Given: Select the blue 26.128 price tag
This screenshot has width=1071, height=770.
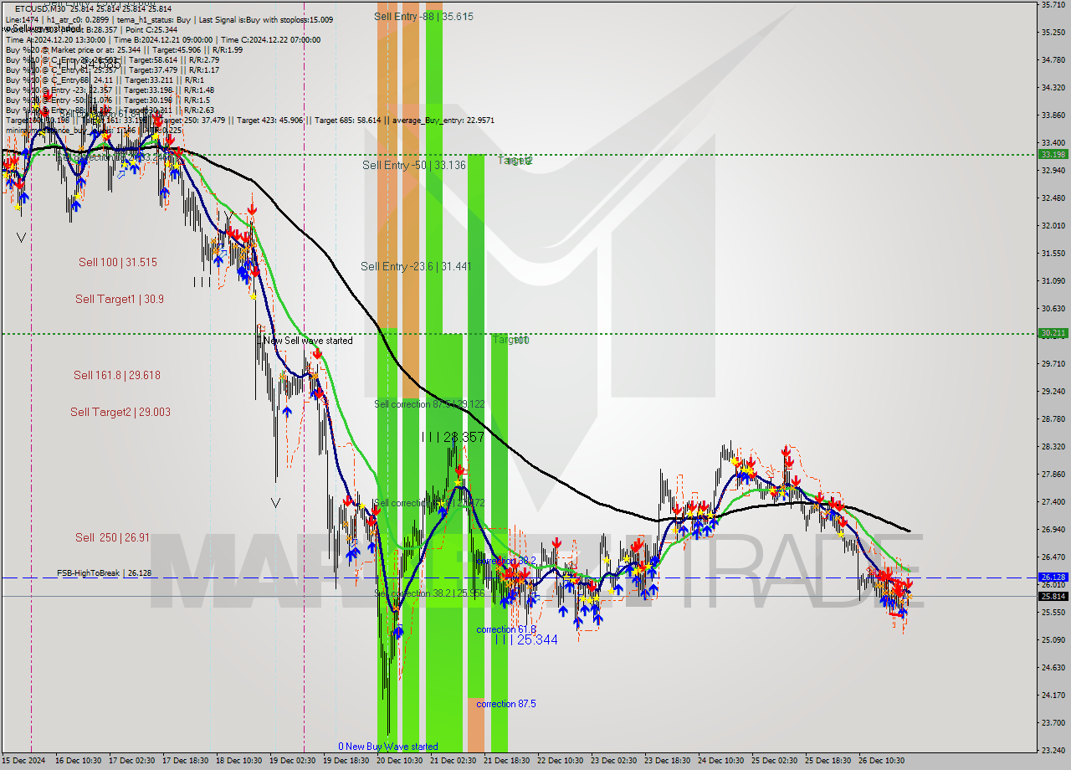Looking at the screenshot, I should 1053,577.
